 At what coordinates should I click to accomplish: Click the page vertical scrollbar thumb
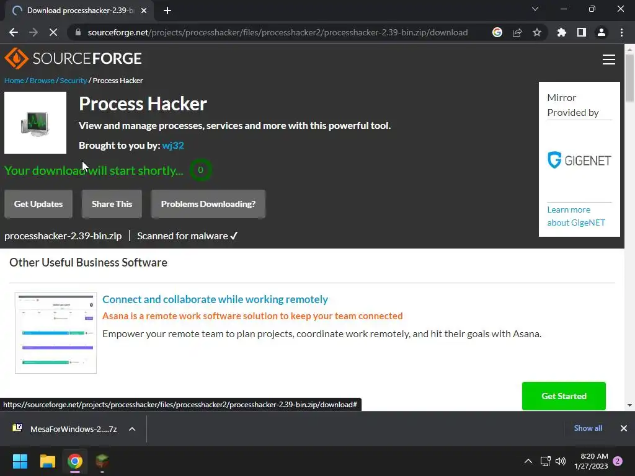(x=629, y=78)
